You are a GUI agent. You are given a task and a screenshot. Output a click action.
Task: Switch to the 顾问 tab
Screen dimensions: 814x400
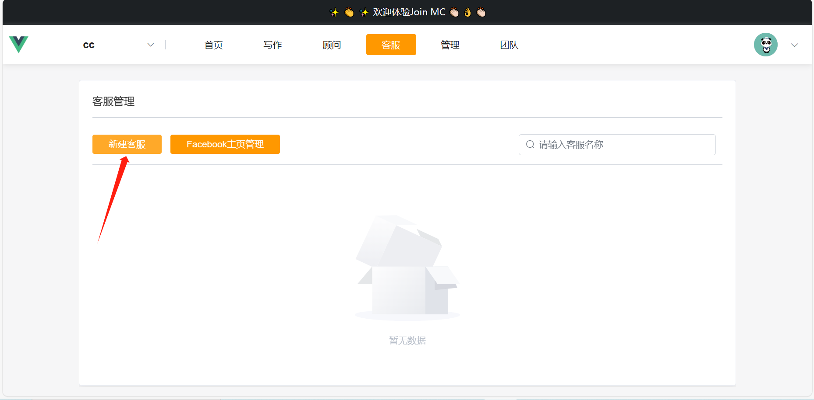332,45
